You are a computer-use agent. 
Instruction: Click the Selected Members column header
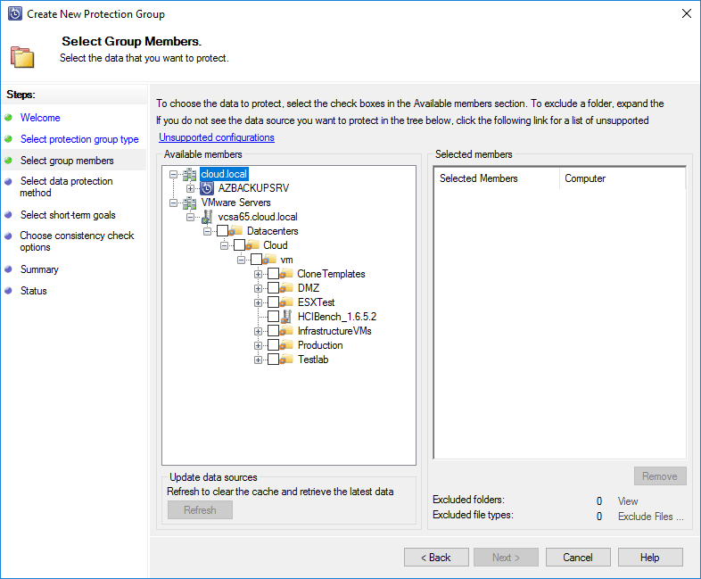pos(497,178)
